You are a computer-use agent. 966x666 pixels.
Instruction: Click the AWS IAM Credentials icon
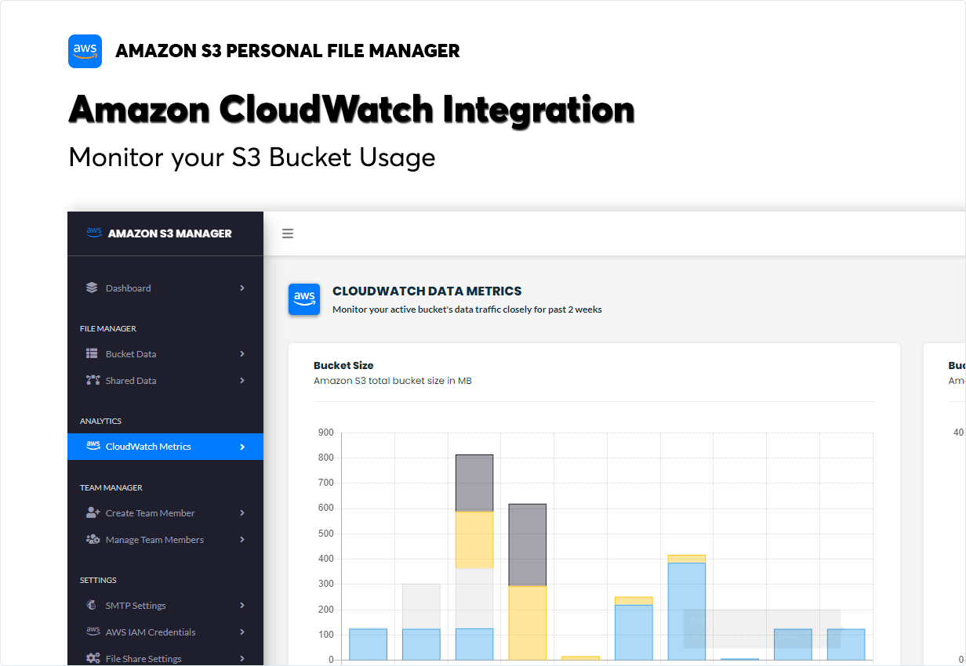point(93,632)
